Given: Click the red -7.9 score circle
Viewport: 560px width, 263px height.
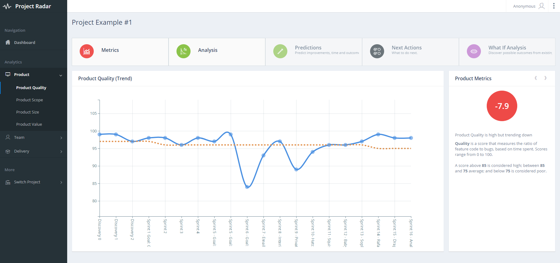Looking at the screenshot, I should (502, 106).
